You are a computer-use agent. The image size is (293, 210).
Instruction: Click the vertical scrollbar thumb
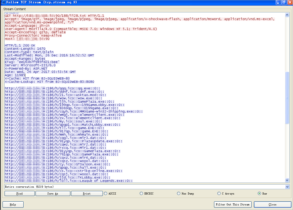[287, 98]
